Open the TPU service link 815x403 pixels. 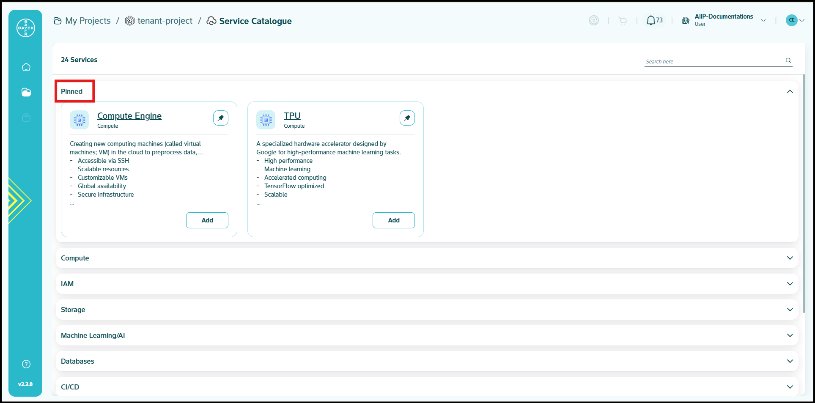(292, 116)
